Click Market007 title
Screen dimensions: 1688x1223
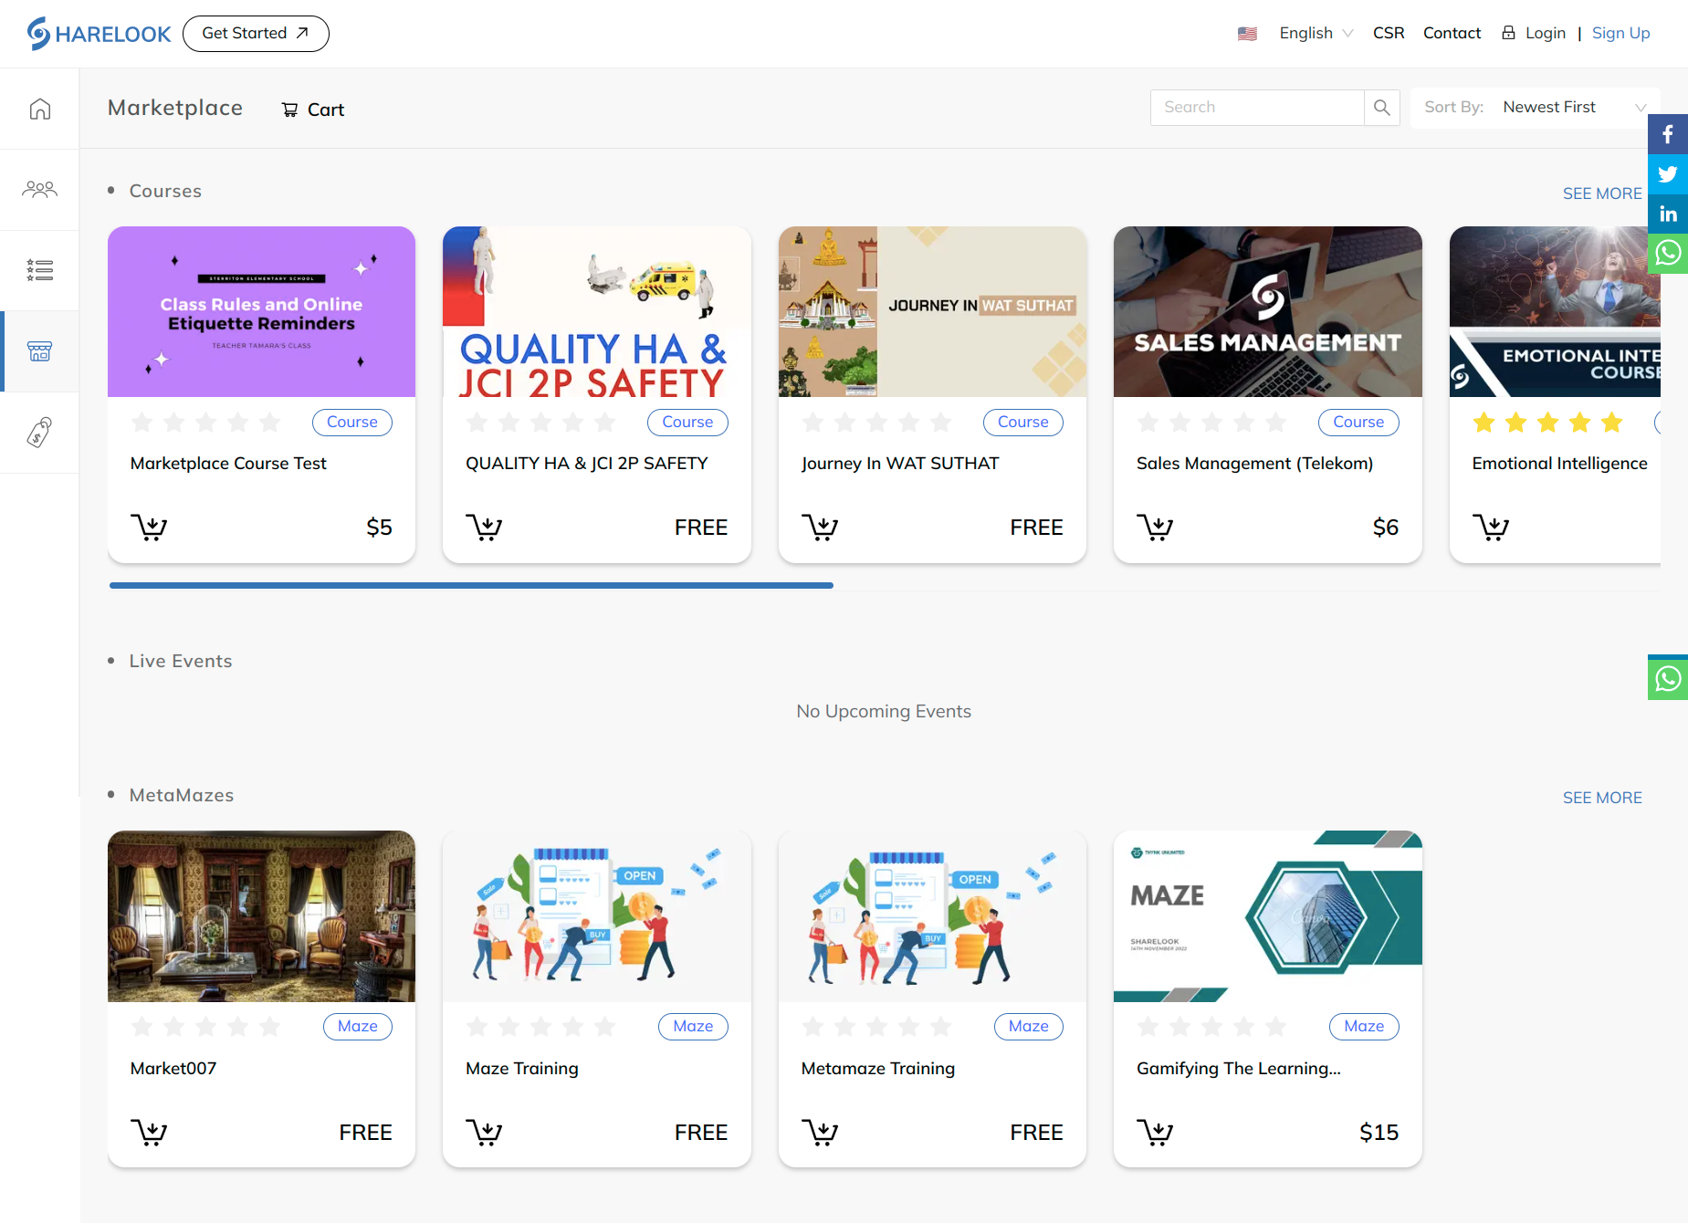[x=173, y=1069]
